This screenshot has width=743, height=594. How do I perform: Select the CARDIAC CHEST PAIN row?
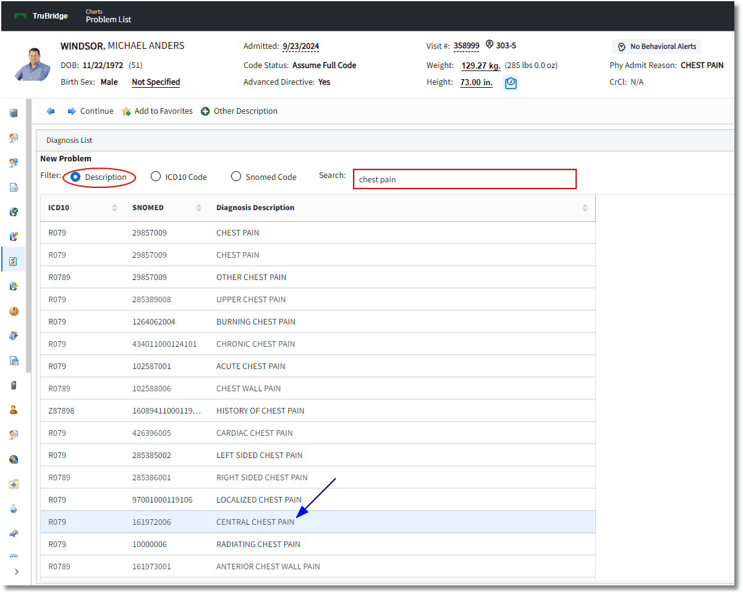[318, 433]
